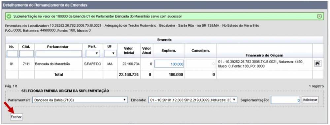Click the 'Pág. 1/1' pagination text
Screen dimensions: 330x125
11,86
